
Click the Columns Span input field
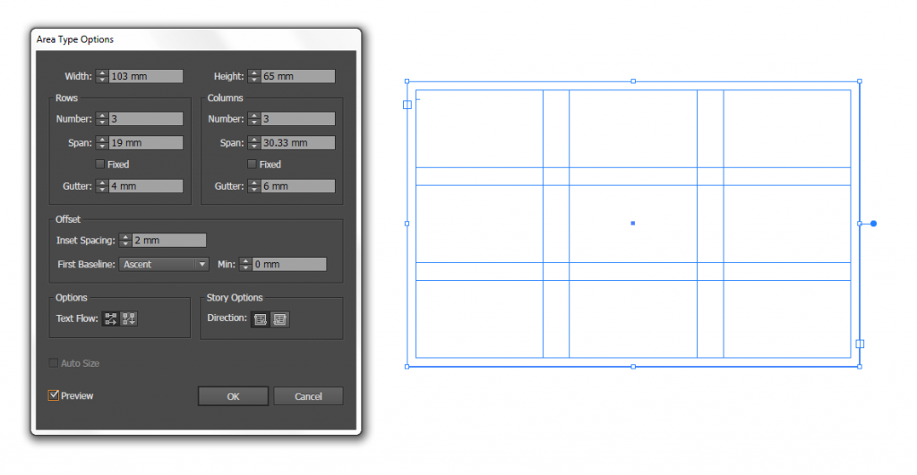click(x=298, y=143)
